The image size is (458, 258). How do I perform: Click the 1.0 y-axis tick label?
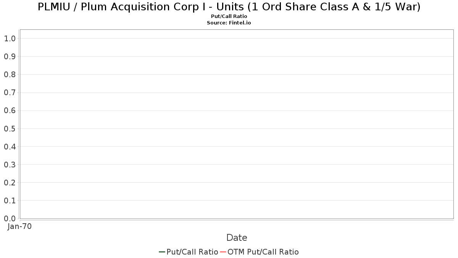click(x=10, y=38)
